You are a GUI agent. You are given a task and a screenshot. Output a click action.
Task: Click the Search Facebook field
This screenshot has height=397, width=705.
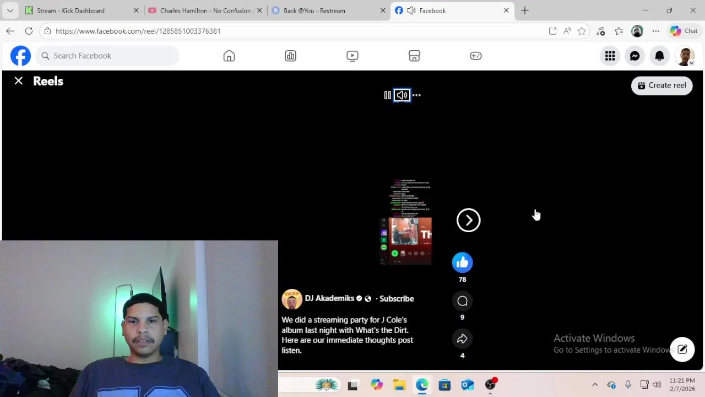point(108,56)
